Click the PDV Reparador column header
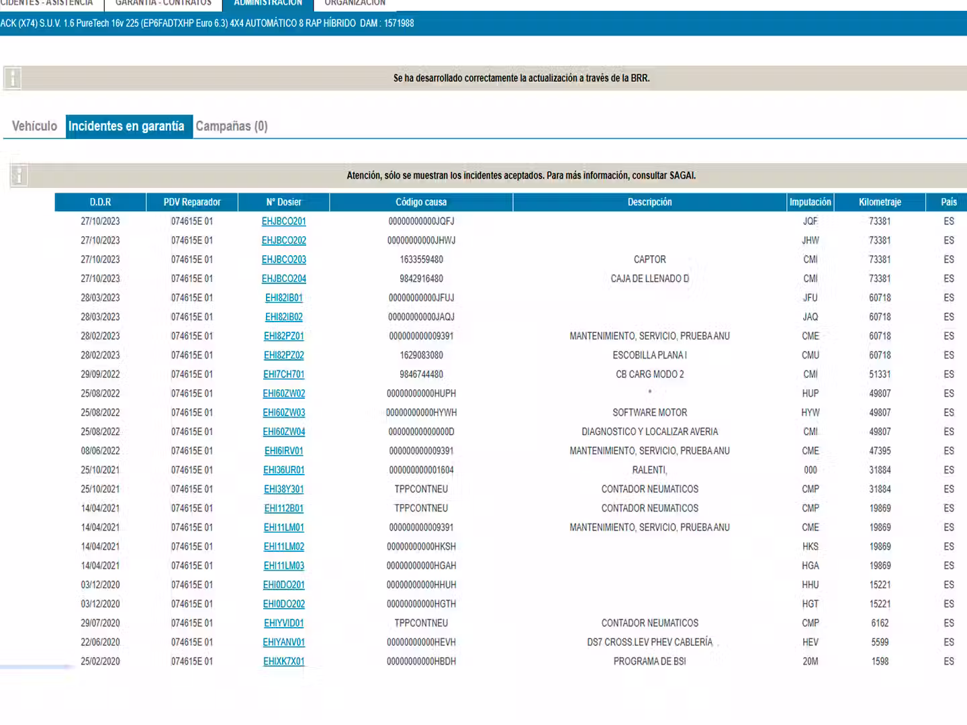Screen dimensions: 967x725 click(x=192, y=202)
